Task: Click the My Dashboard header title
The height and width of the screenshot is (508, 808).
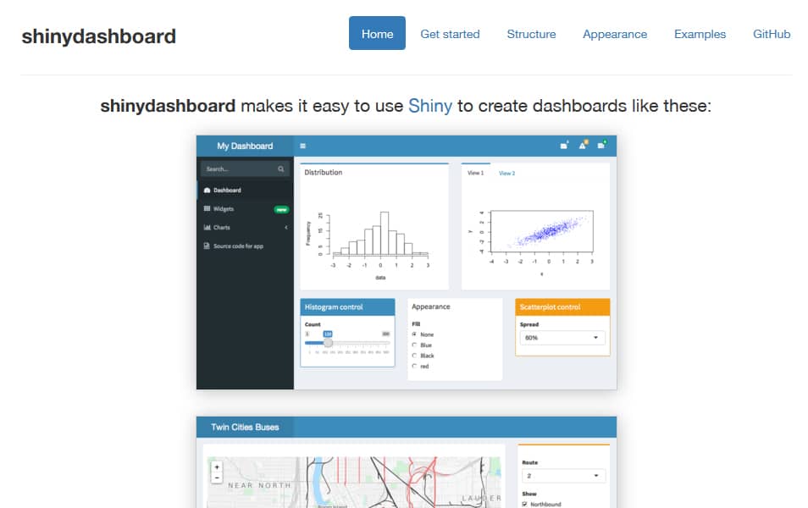Action: click(245, 146)
